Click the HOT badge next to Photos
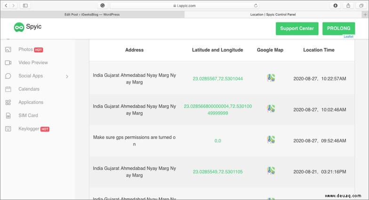The width and height of the screenshot is (369, 200). point(39,50)
